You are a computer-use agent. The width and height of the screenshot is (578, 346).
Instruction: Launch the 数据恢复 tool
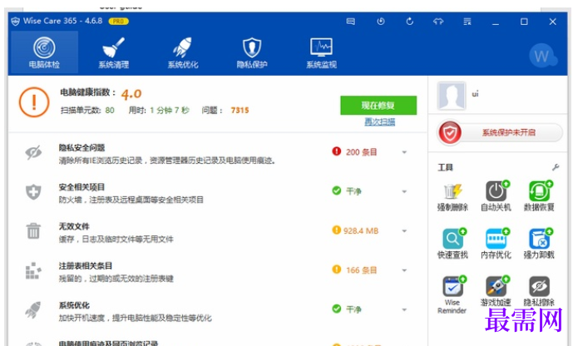(539, 197)
